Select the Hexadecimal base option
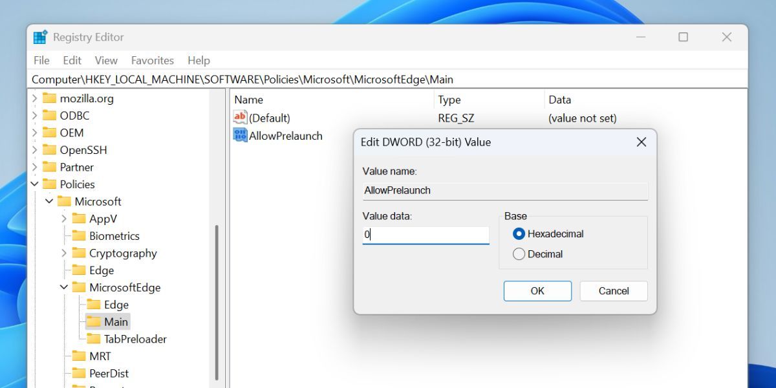Viewport: 776px width, 388px height. [519, 234]
